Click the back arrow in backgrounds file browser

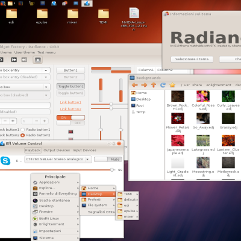tap(135, 85)
